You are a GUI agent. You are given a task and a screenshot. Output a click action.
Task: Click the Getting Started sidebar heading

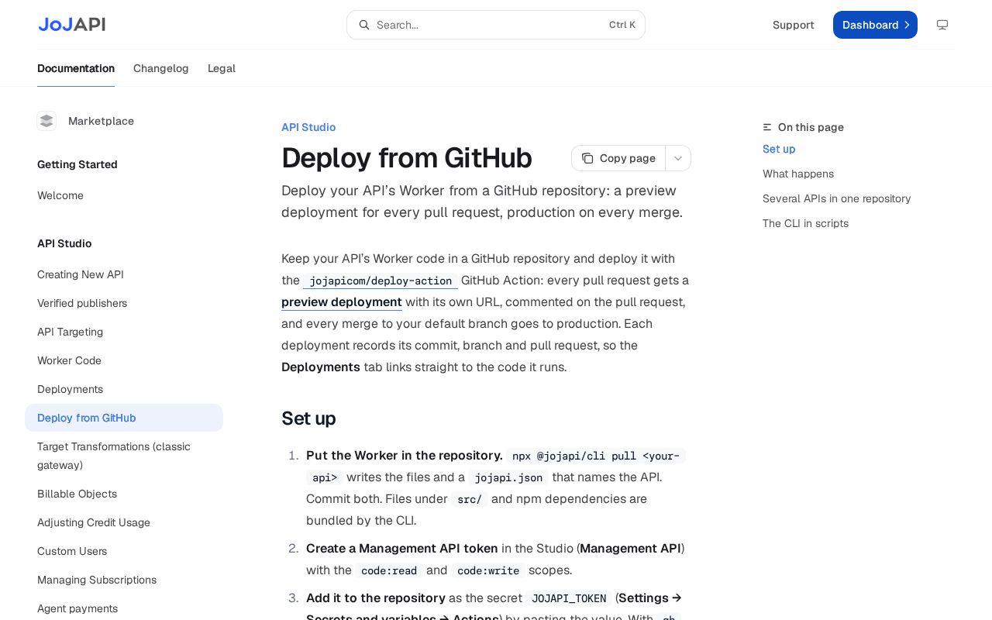(77, 164)
